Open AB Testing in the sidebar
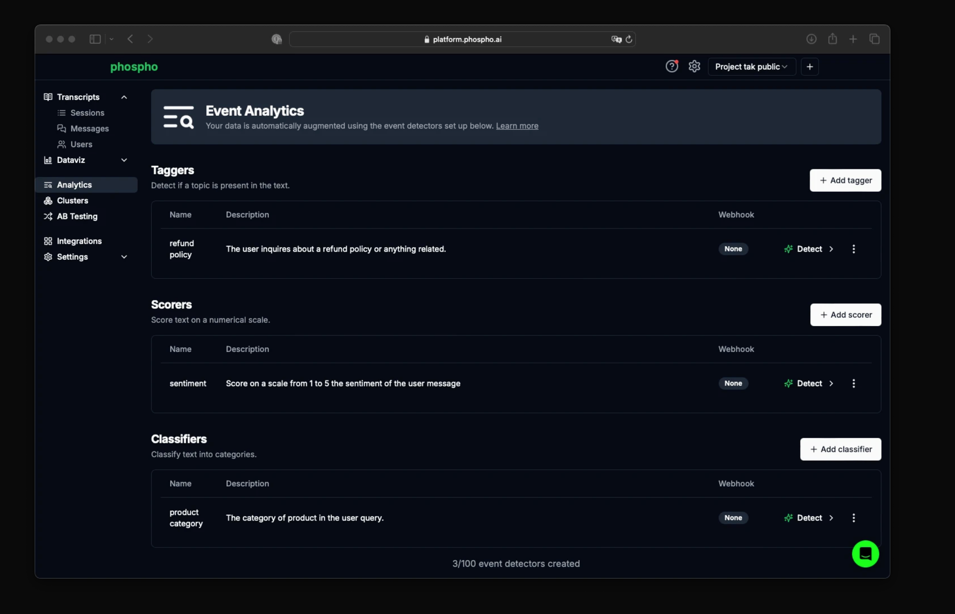 click(77, 216)
